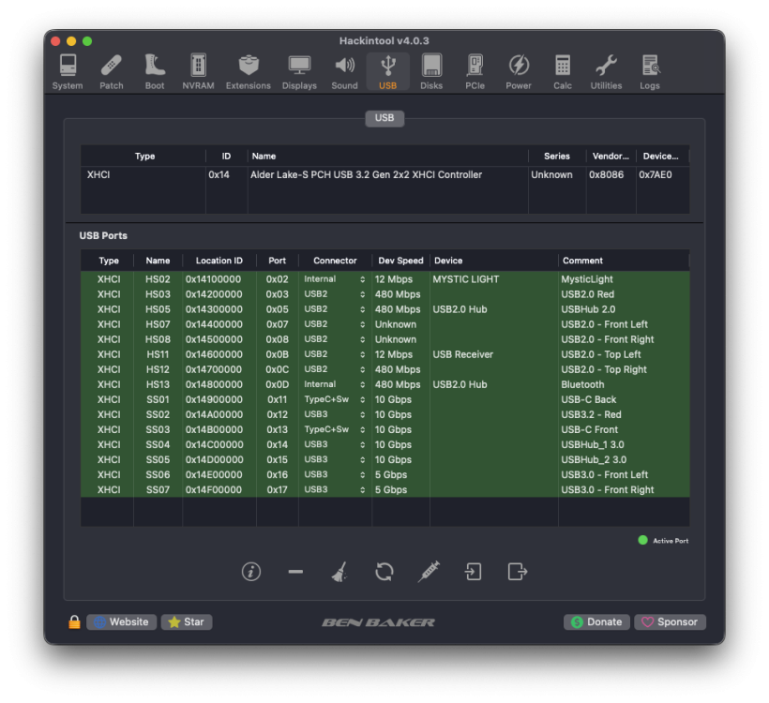The width and height of the screenshot is (769, 703).
Task: Click the Donate button
Action: click(x=596, y=622)
